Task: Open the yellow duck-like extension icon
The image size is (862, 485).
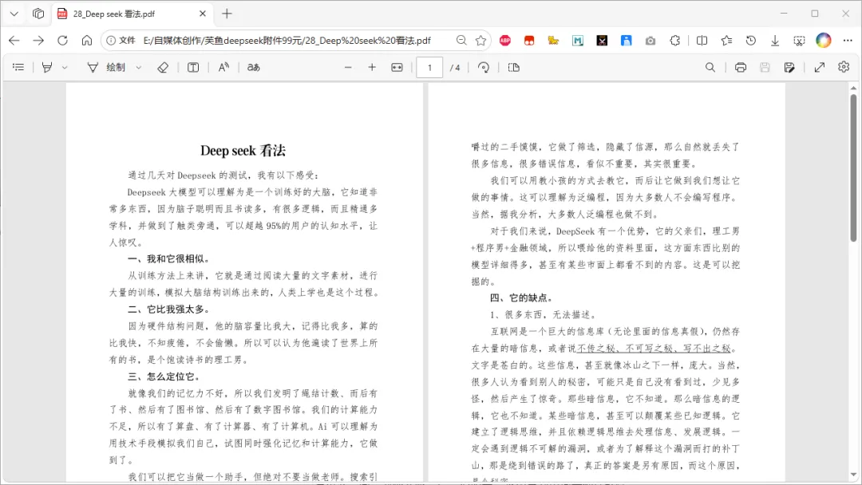Action: click(x=554, y=40)
